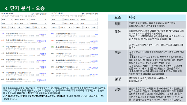Click the 1억4,500만 price
Viewport: 187px width, 105px height.
pos(93,74)
